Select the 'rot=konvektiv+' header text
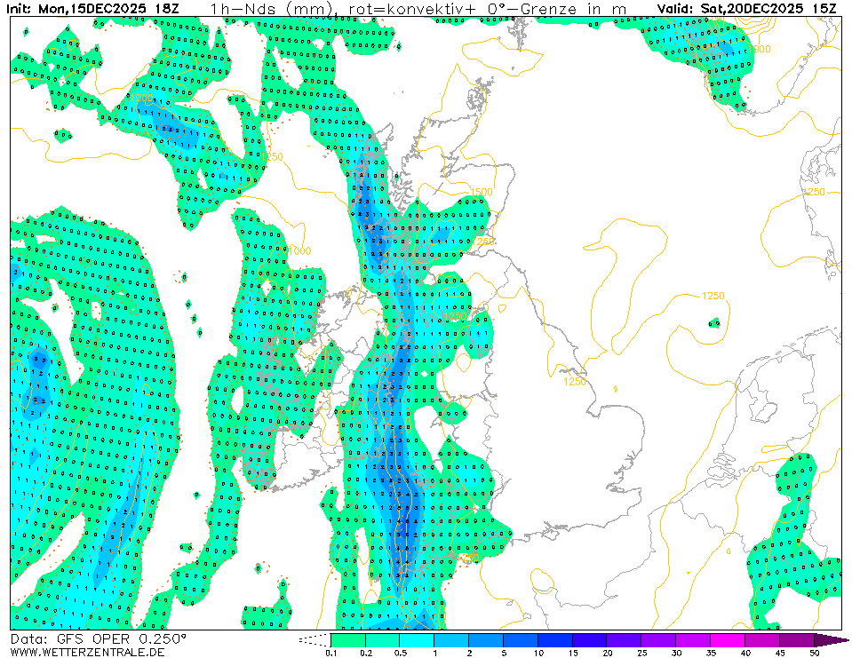This screenshot has height=658, width=852. tap(399, 9)
